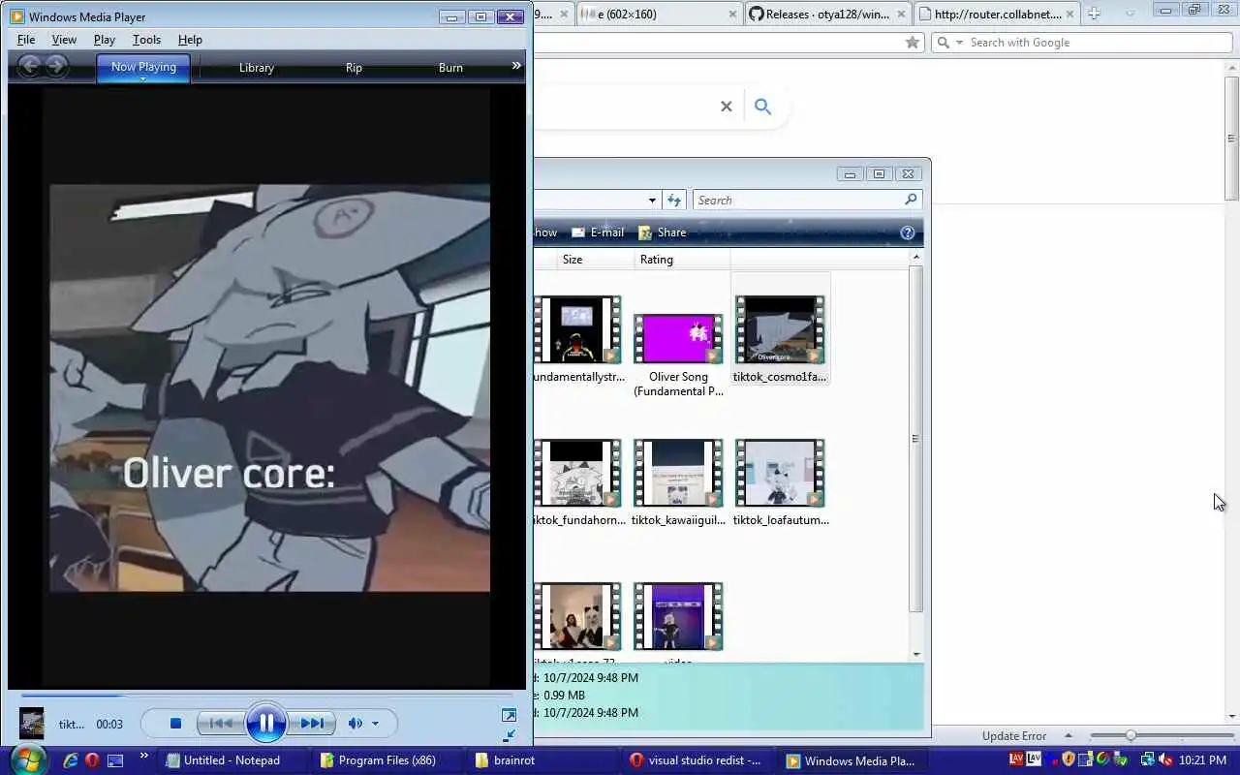Switch to the Library tab

257,68
